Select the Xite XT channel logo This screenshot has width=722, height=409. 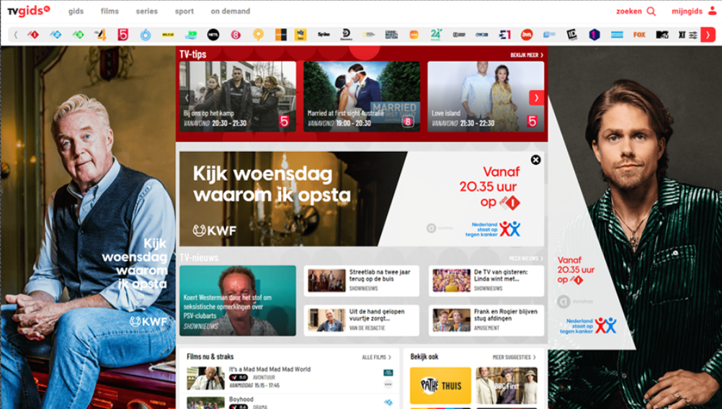click(682, 35)
